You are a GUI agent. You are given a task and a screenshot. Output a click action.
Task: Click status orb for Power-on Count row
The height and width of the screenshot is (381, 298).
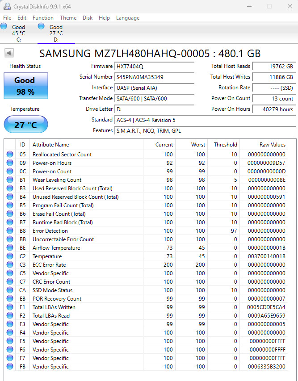pos(10,172)
